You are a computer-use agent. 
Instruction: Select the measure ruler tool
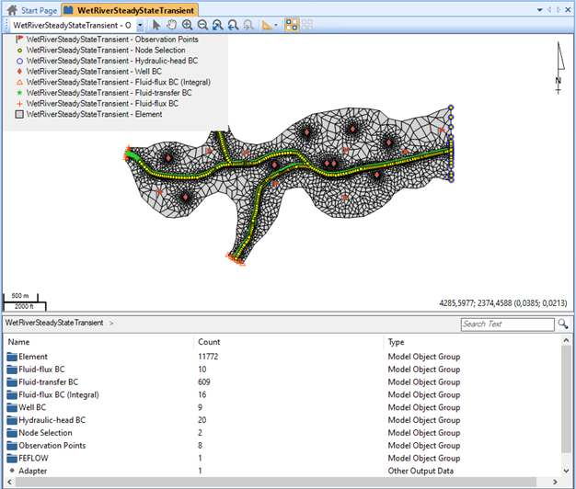click(267, 25)
